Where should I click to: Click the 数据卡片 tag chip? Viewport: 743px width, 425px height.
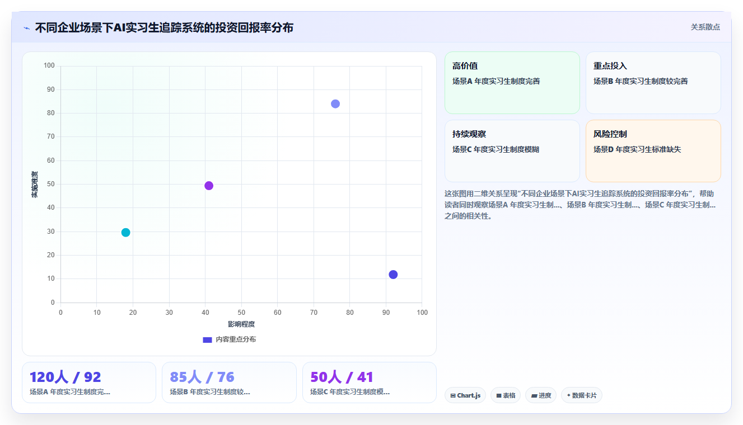582,395
